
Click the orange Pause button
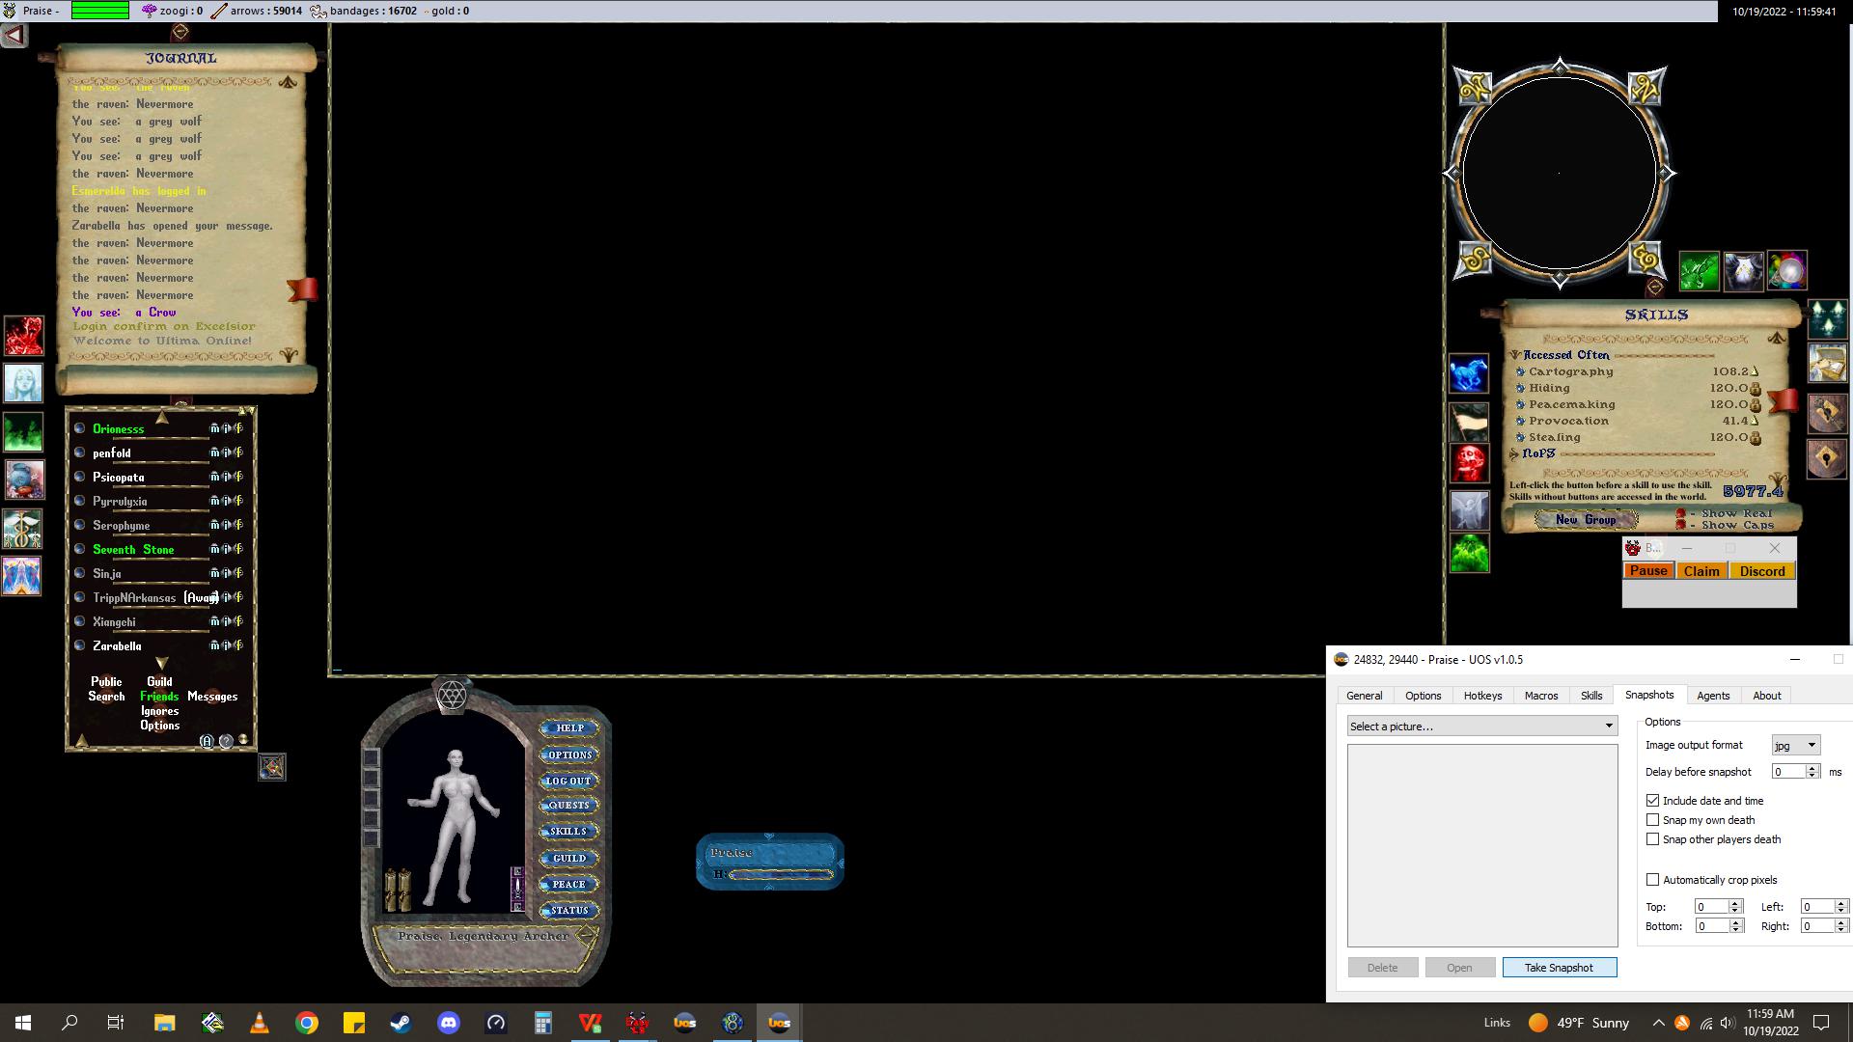pyautogui.click(x=1648, y=571)
